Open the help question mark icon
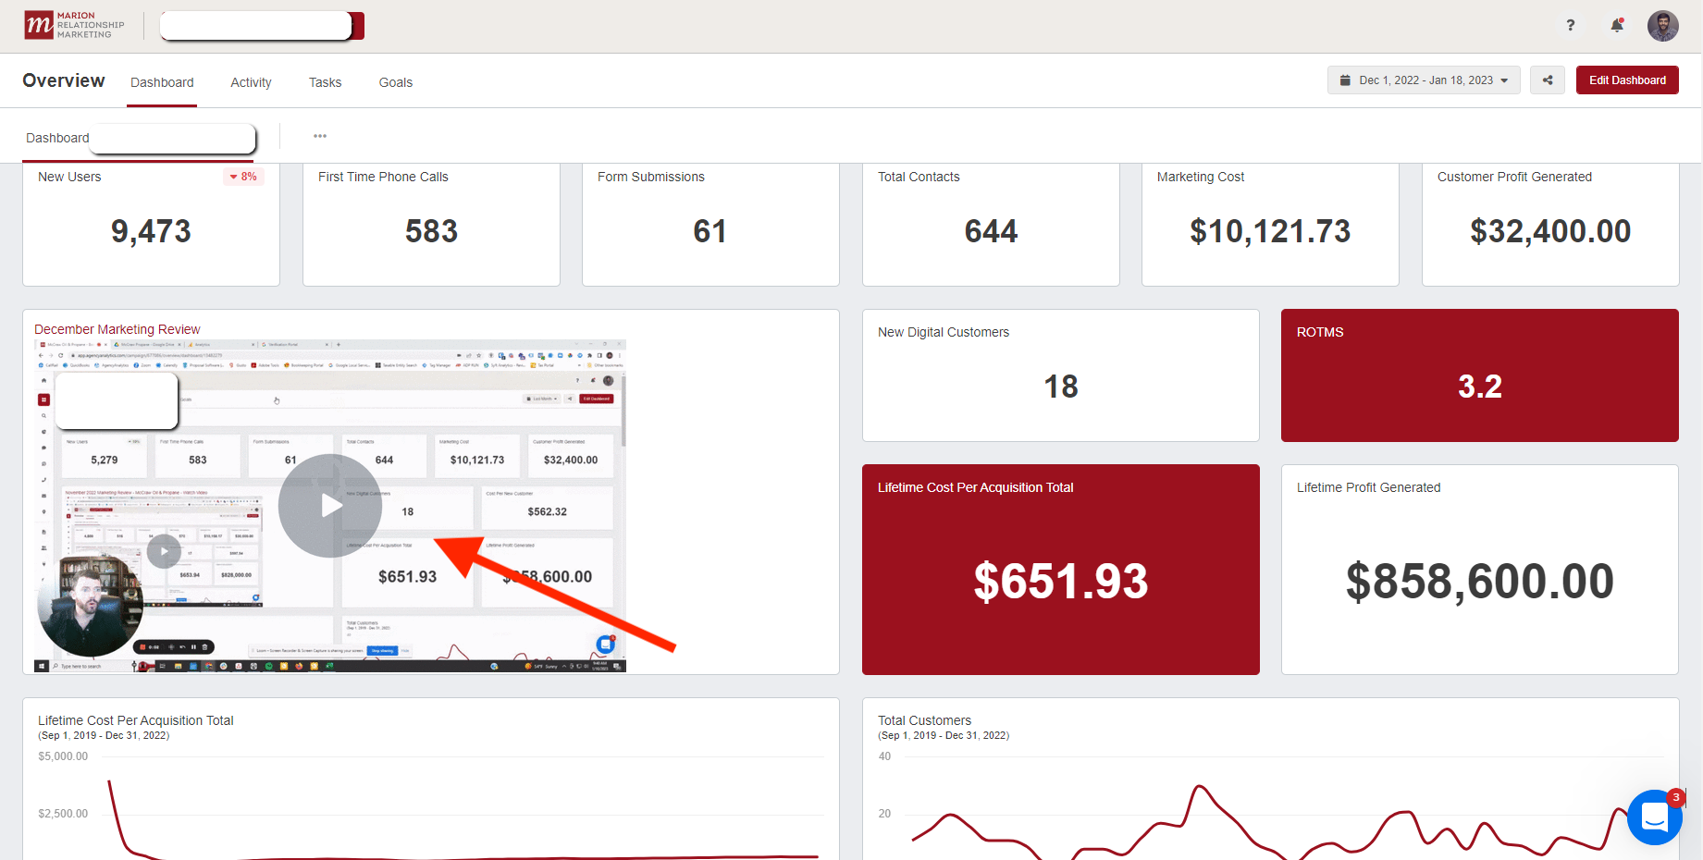The image size is (1703, 860). pyautogui.click(x=1570, y=26)
